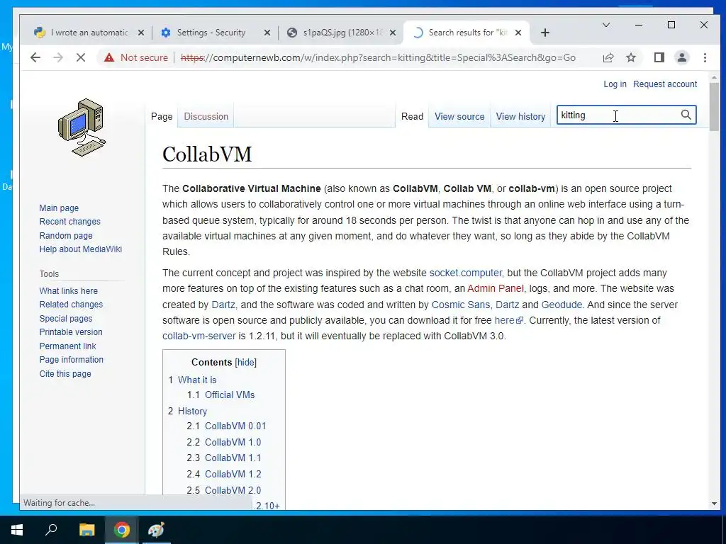Click the Chrome taskbar icon
The image size is (726, 544).
click(122, 530)
